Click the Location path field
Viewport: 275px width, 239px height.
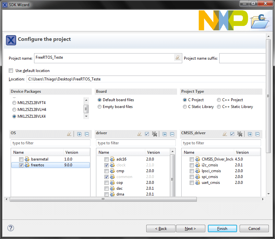(146, 79)
